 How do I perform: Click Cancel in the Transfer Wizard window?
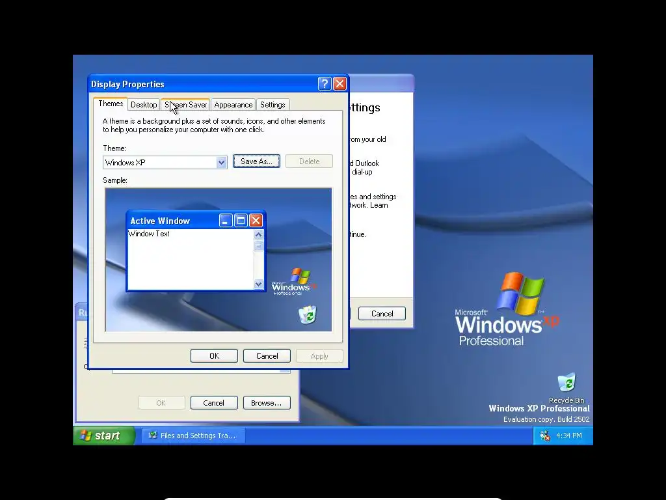pos(382,314)
